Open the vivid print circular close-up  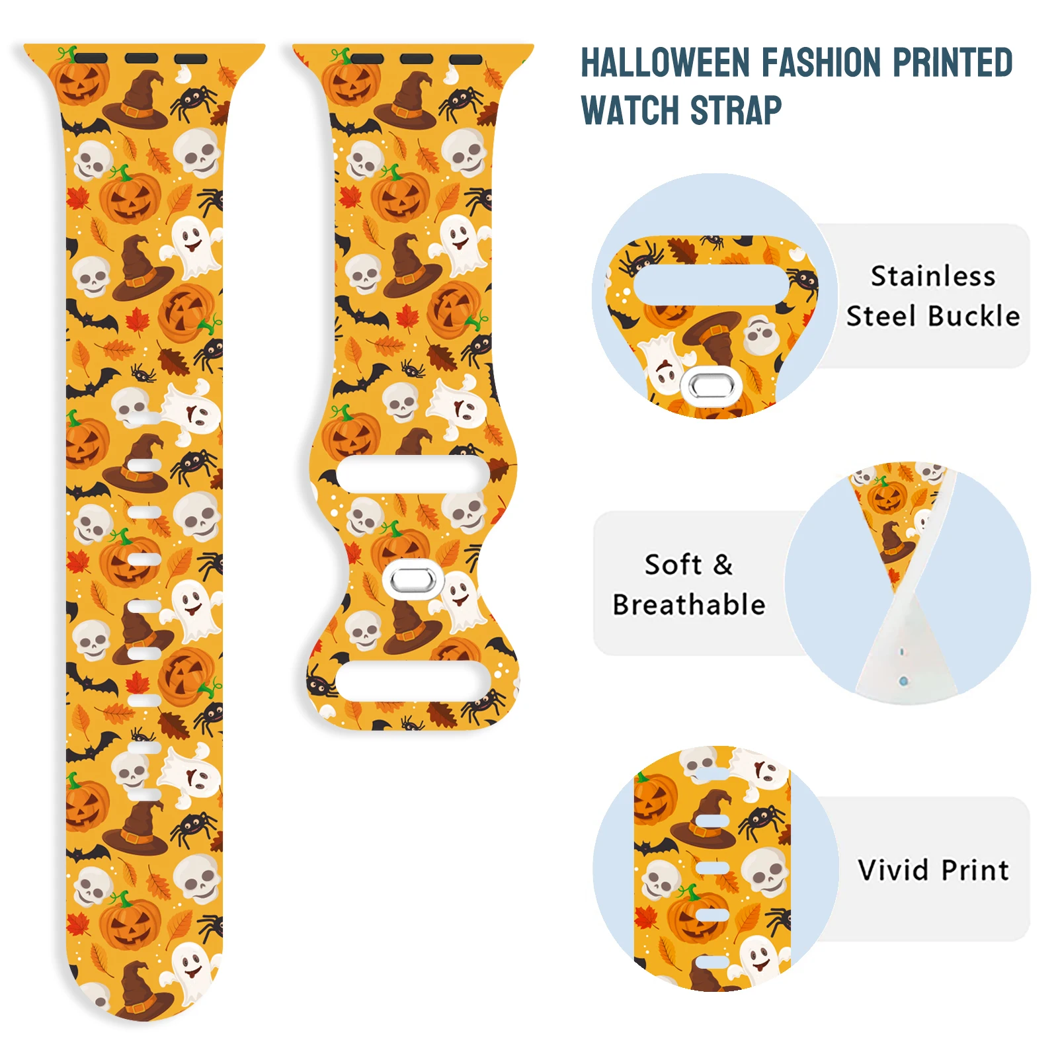[715, 868]
